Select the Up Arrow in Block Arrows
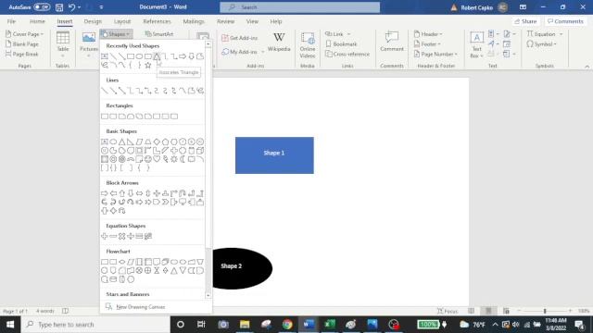 pos(121,193)
